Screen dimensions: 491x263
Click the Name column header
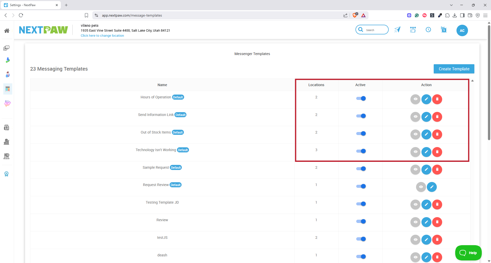pos(162,85)
